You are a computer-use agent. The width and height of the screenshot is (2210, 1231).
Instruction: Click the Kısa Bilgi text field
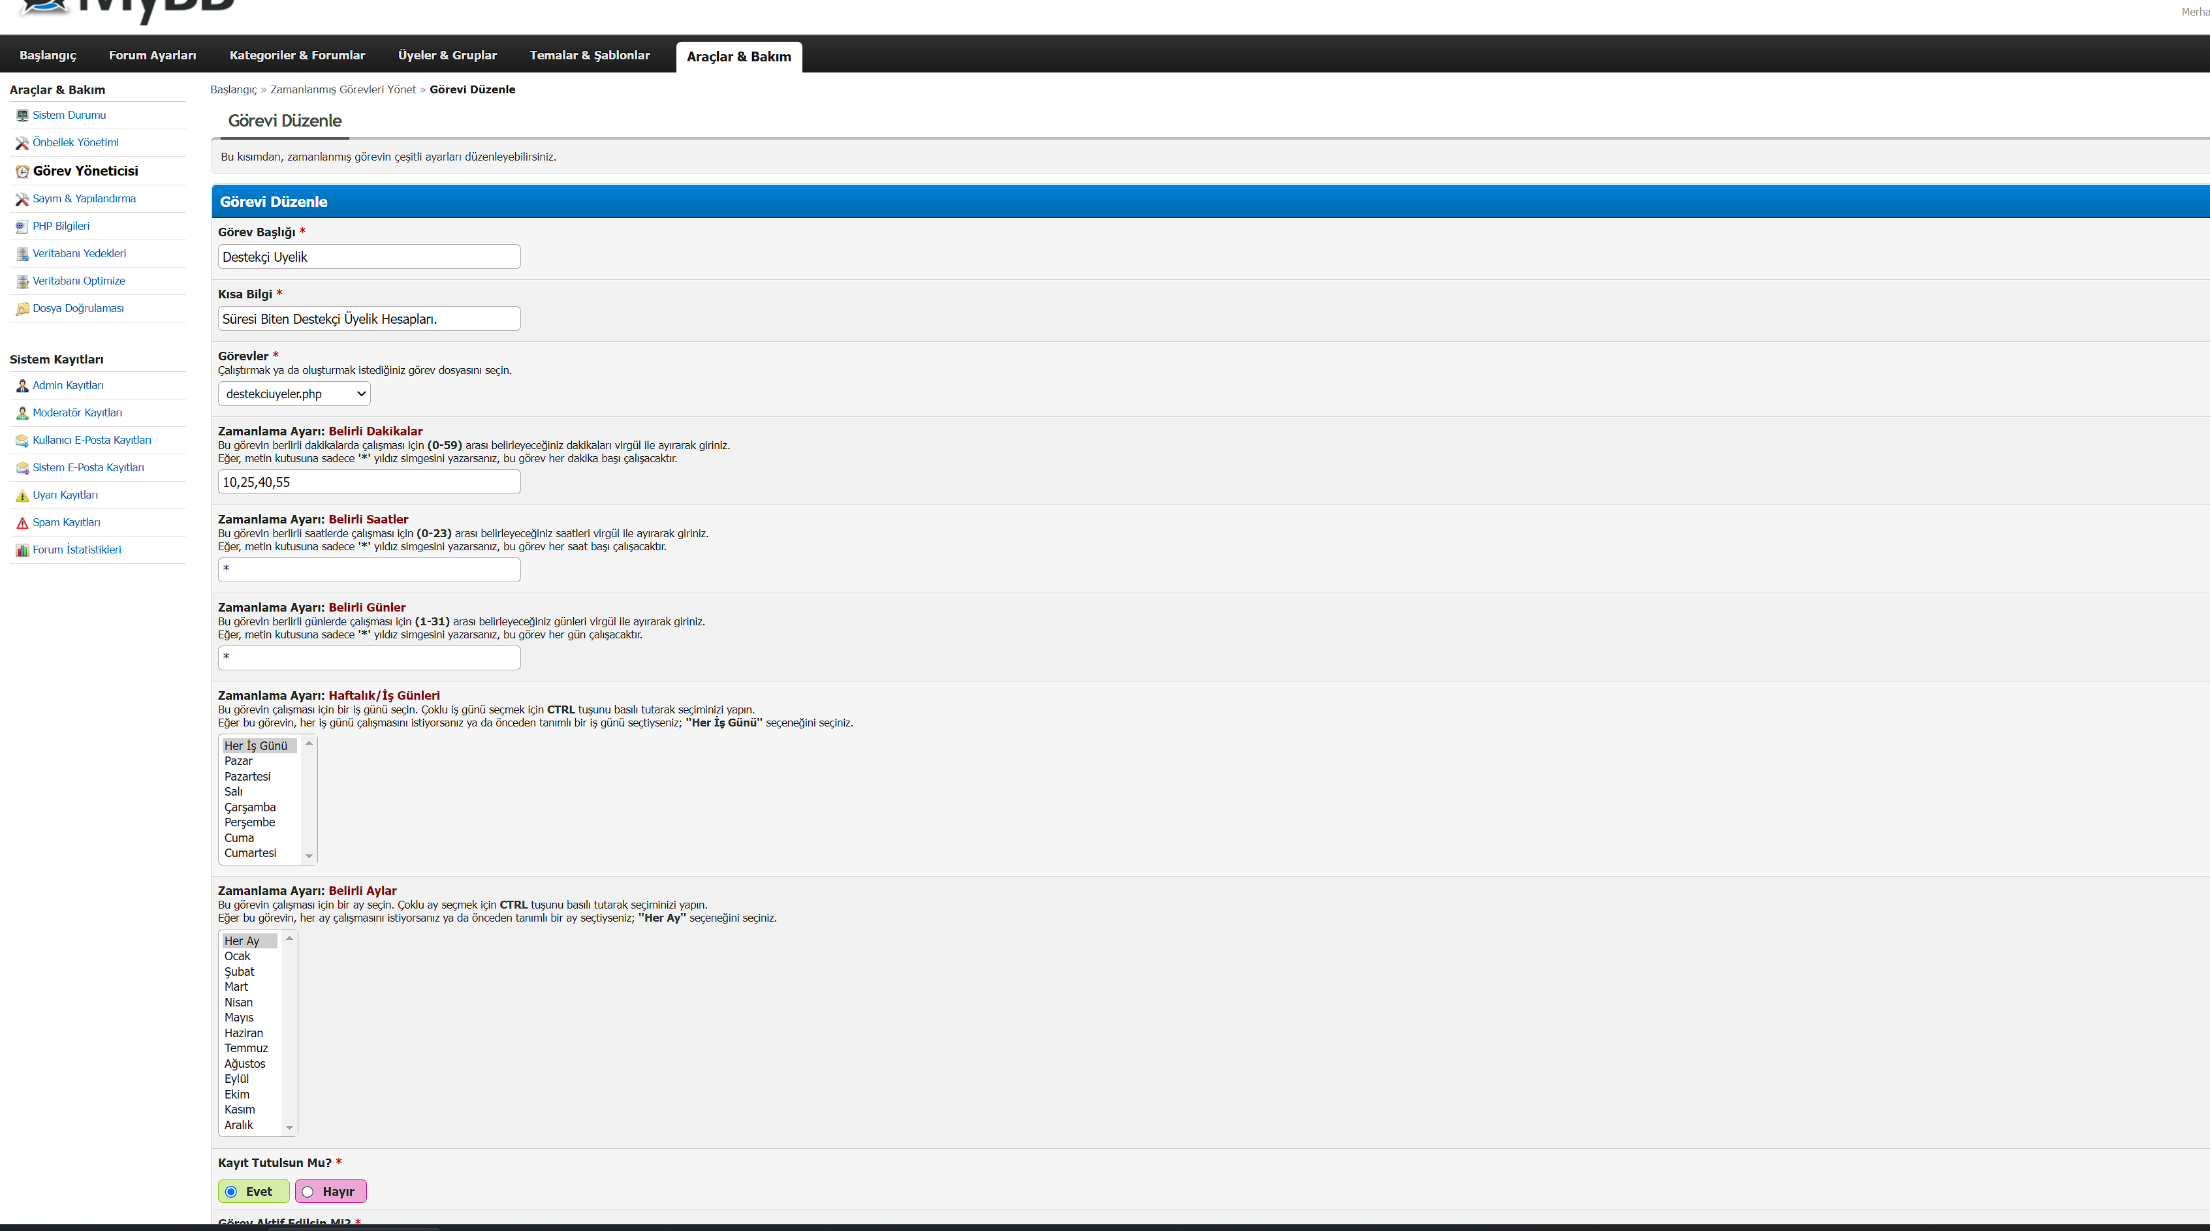tap(369, 319)
